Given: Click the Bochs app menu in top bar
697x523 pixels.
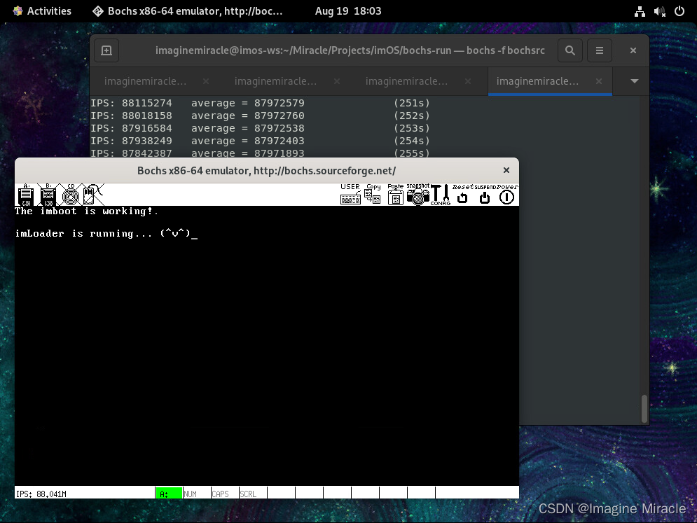Looking at the screenshot, I should point(188,11).
